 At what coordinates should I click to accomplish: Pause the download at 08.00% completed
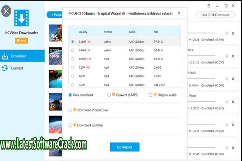click(227, 148)
